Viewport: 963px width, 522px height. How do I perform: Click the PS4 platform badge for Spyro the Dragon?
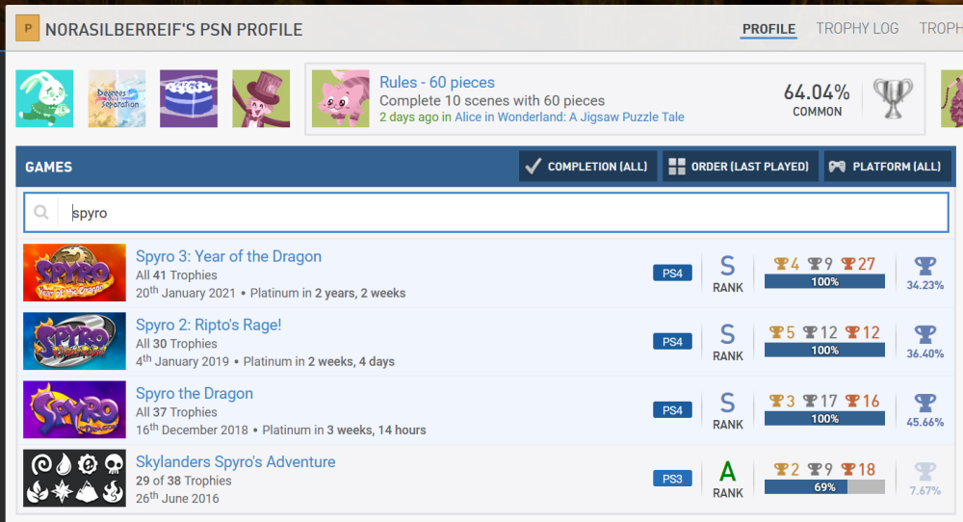pos(672,410)
